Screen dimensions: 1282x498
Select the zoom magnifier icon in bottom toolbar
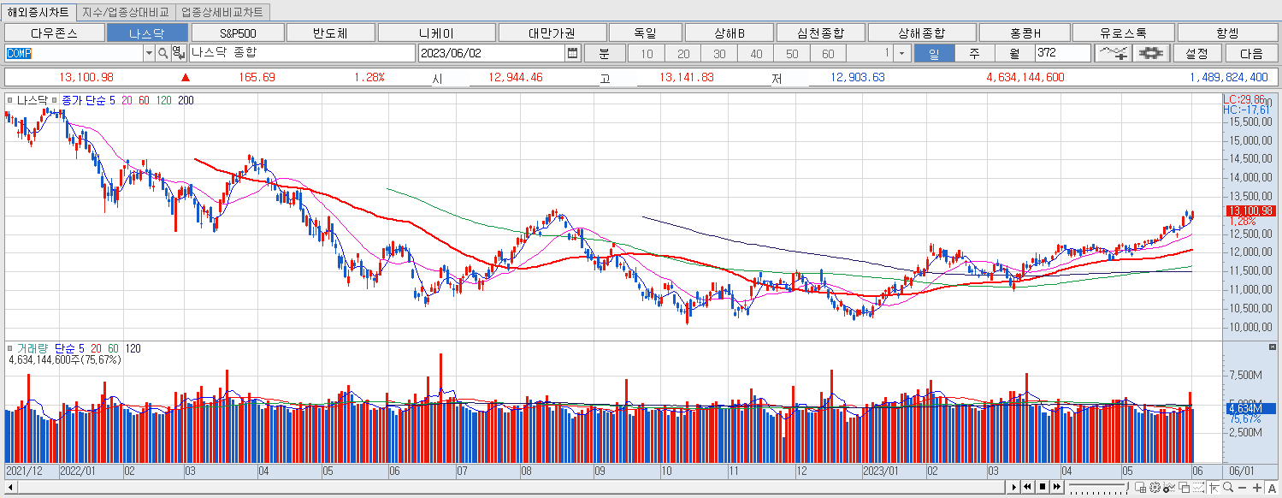tap(1228, 488)
